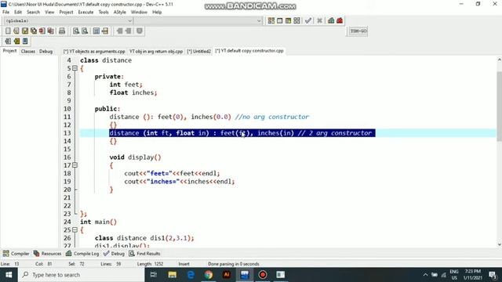Viewport: 502px width, 282px height.
Task: Collapse the display() fold at line 17
Action: tap(75, 165)
